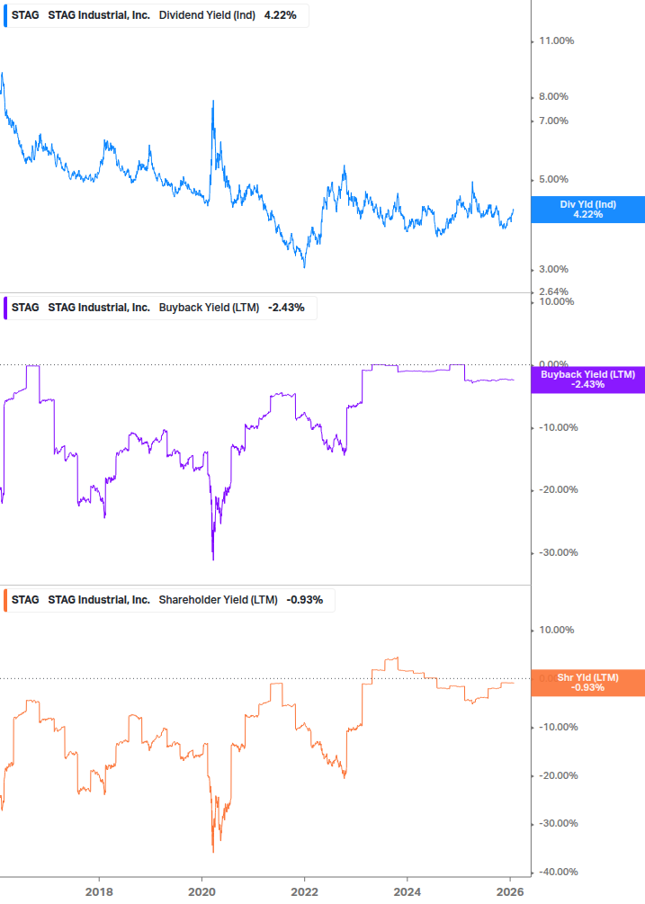The width and height of the screenshot is (645, 904).
Task: Click the STAG Dividend Yield (Ind) legend label
Action: pyautogui.click(x=156, y=15)
